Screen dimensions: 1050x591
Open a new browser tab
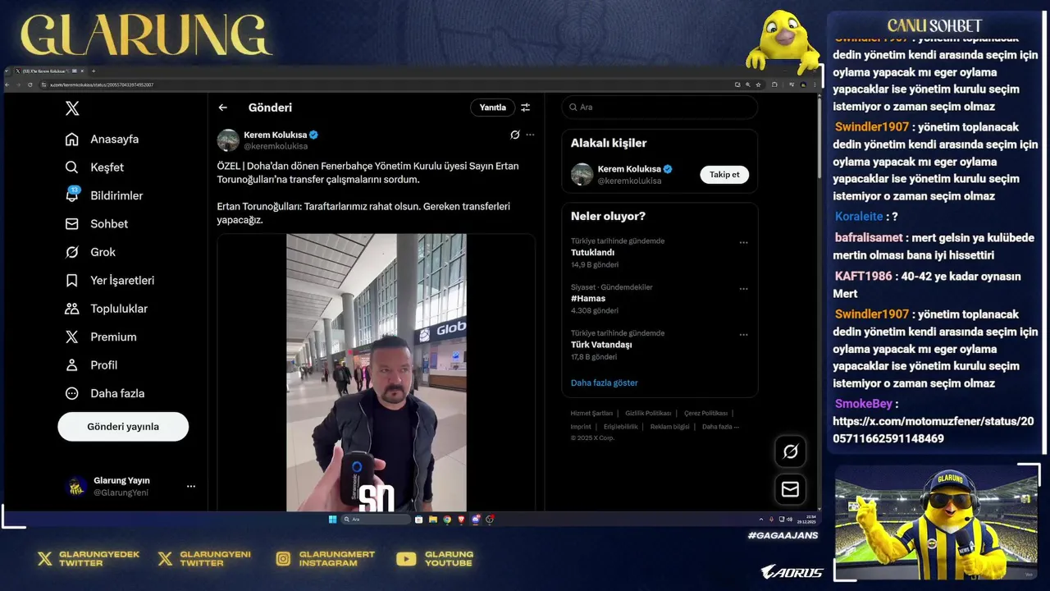point(94,71)
